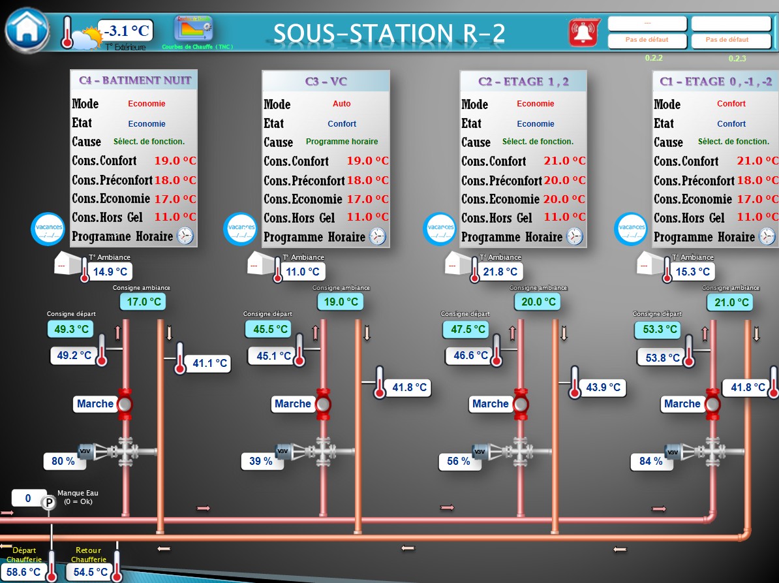Click the C2 - ETAGE 1, 2 panel title

523,82
